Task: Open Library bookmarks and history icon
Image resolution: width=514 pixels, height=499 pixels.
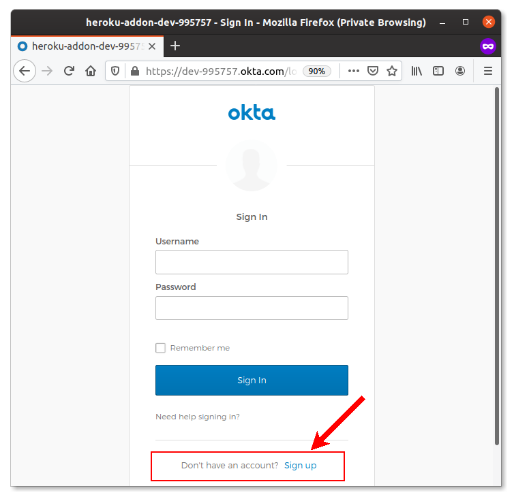Action: tap(417, 71)
